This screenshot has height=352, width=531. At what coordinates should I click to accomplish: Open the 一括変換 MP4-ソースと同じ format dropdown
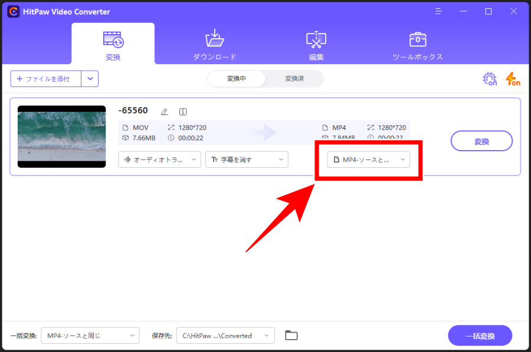tap(90, 336)
